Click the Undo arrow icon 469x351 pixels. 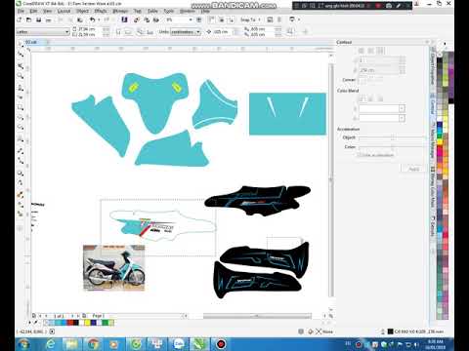point(93,19)
